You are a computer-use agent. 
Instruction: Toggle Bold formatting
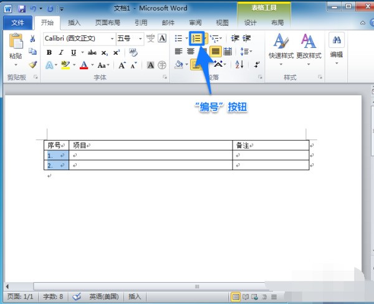(x=49, y=52)
